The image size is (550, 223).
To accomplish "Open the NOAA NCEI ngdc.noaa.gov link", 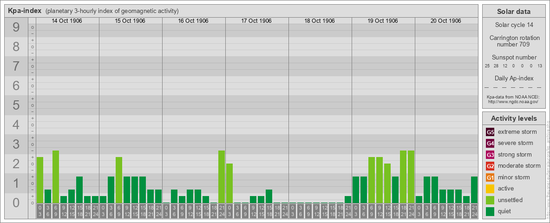I will point(513,101).
